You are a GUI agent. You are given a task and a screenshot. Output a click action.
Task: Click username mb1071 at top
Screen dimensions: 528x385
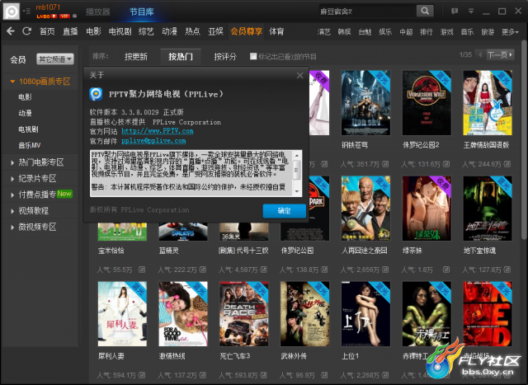(x=48, y=7)
